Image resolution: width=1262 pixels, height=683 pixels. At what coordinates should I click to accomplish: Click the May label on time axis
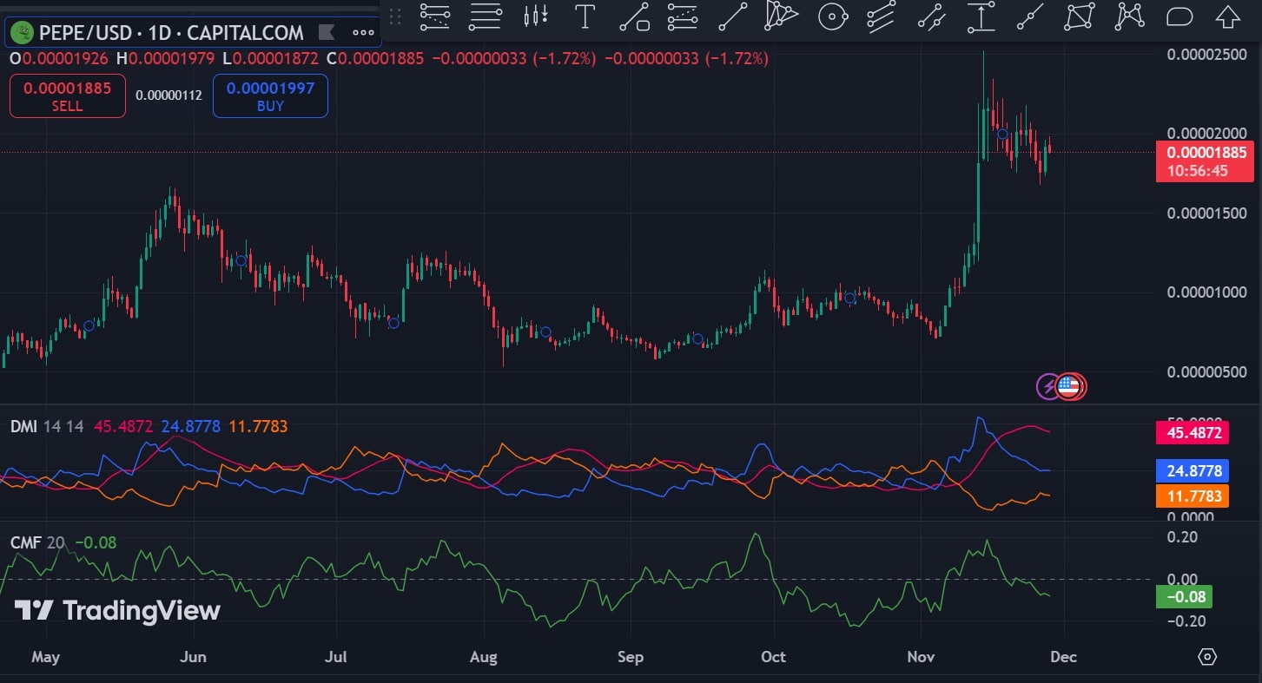point(45,657)
